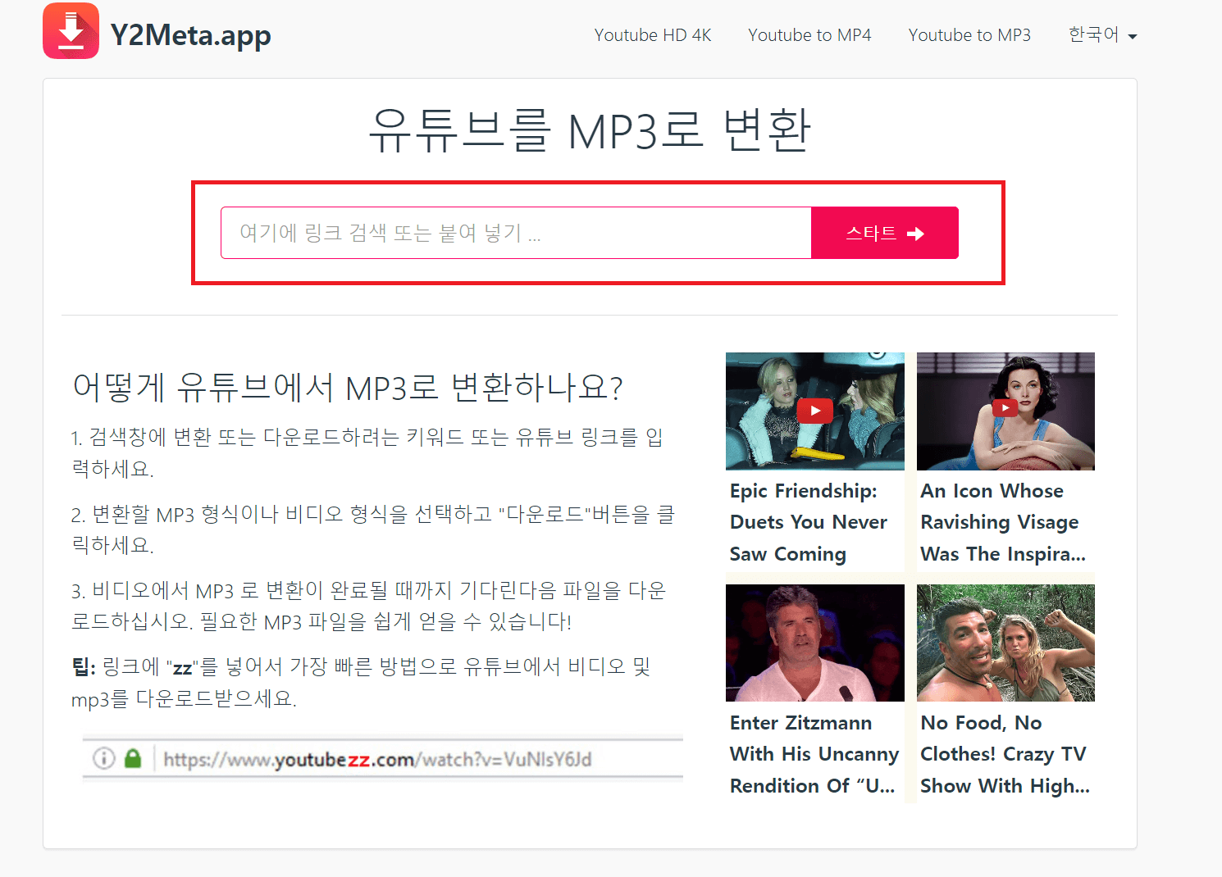Open 'Epic Friendship: Duets You Never Saw Coming' link

(x=809, y=522)
